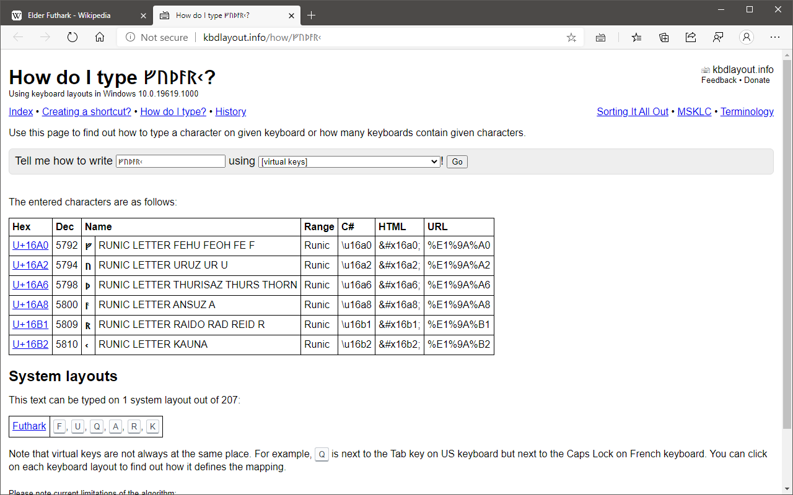Open the Index link
Screen dimensions: 793x495
pyautogui.click(x=21, y=111)
